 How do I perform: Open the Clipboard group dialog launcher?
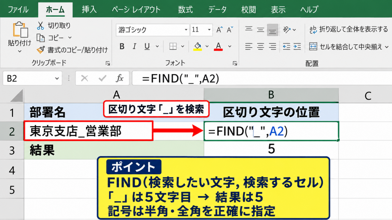(108, 63)
